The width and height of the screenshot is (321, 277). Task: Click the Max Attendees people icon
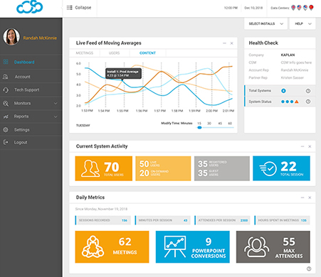click(x=257, y=247)
